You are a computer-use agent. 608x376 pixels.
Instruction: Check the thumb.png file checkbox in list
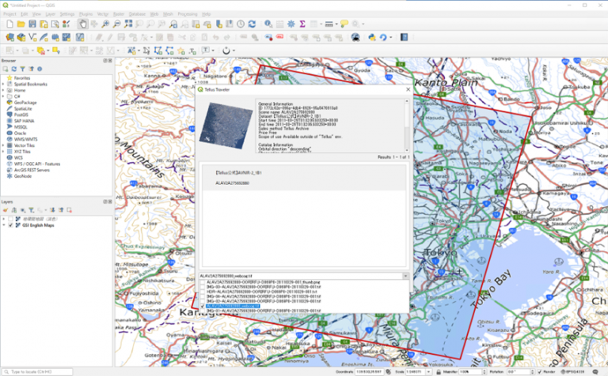[203, 282]
